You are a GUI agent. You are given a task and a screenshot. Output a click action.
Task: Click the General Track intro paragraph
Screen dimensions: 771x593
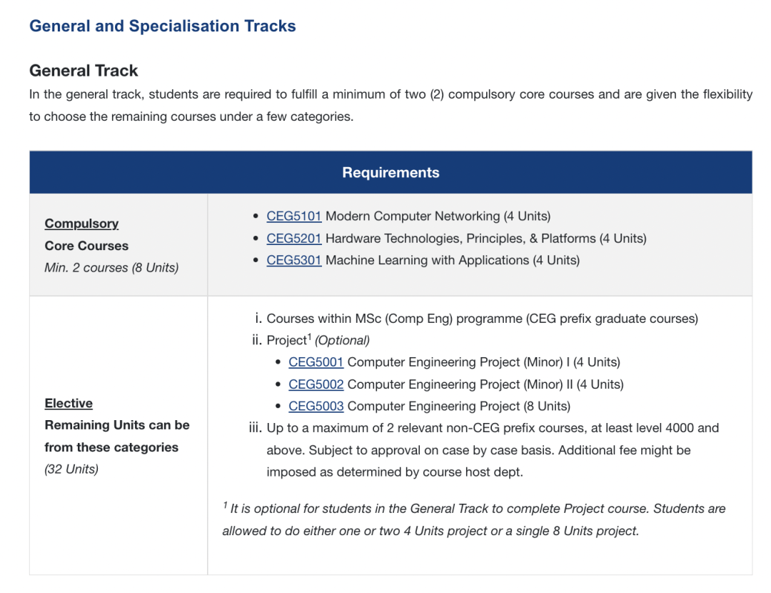[x=390, y=105]
